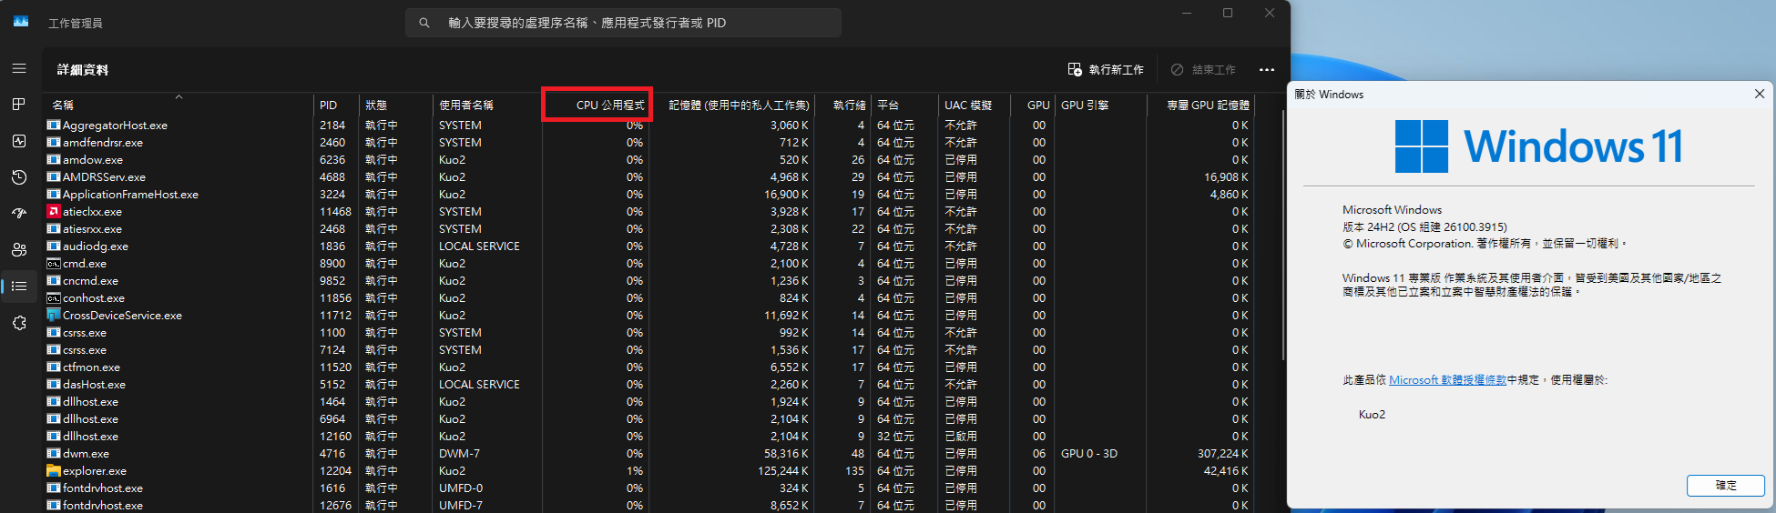Click the Task Manager app icon in title bar
The image size is (1776, 513).
click(21, 22)
